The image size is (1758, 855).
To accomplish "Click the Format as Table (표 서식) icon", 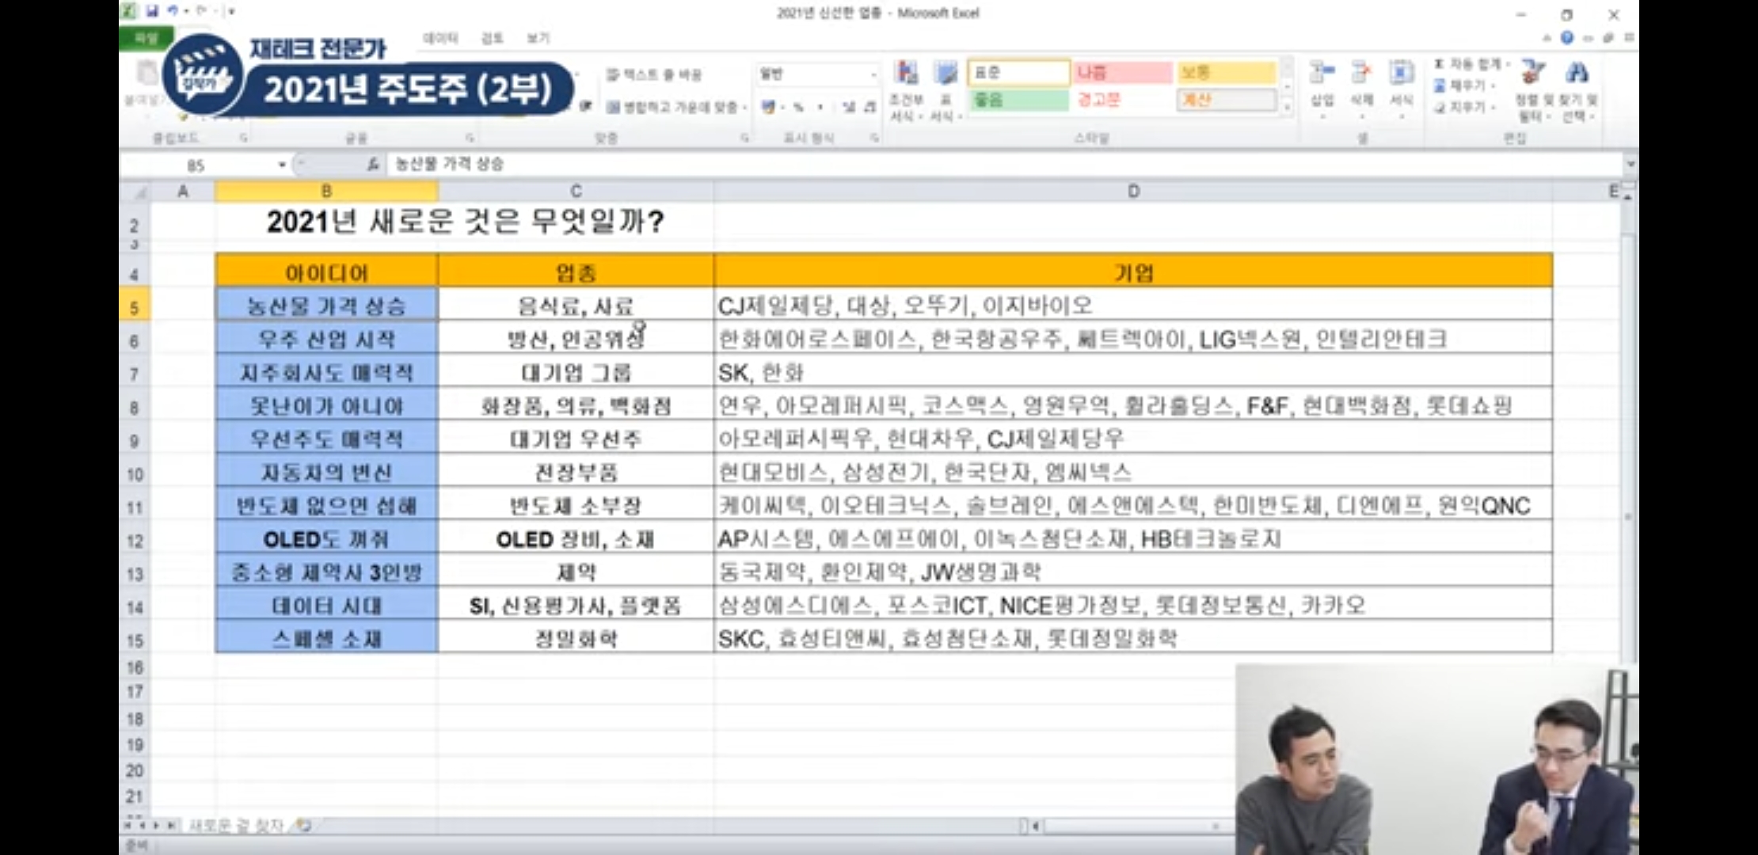I will pos(946,74).
